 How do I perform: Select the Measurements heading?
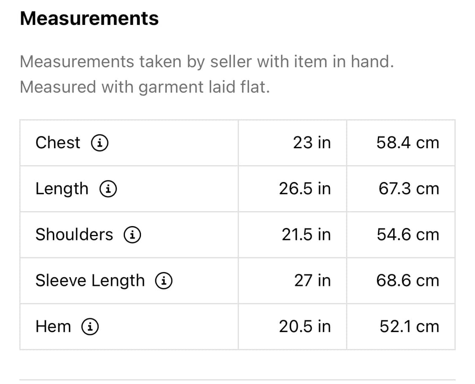pyautogui.click(x=90, y=19)
